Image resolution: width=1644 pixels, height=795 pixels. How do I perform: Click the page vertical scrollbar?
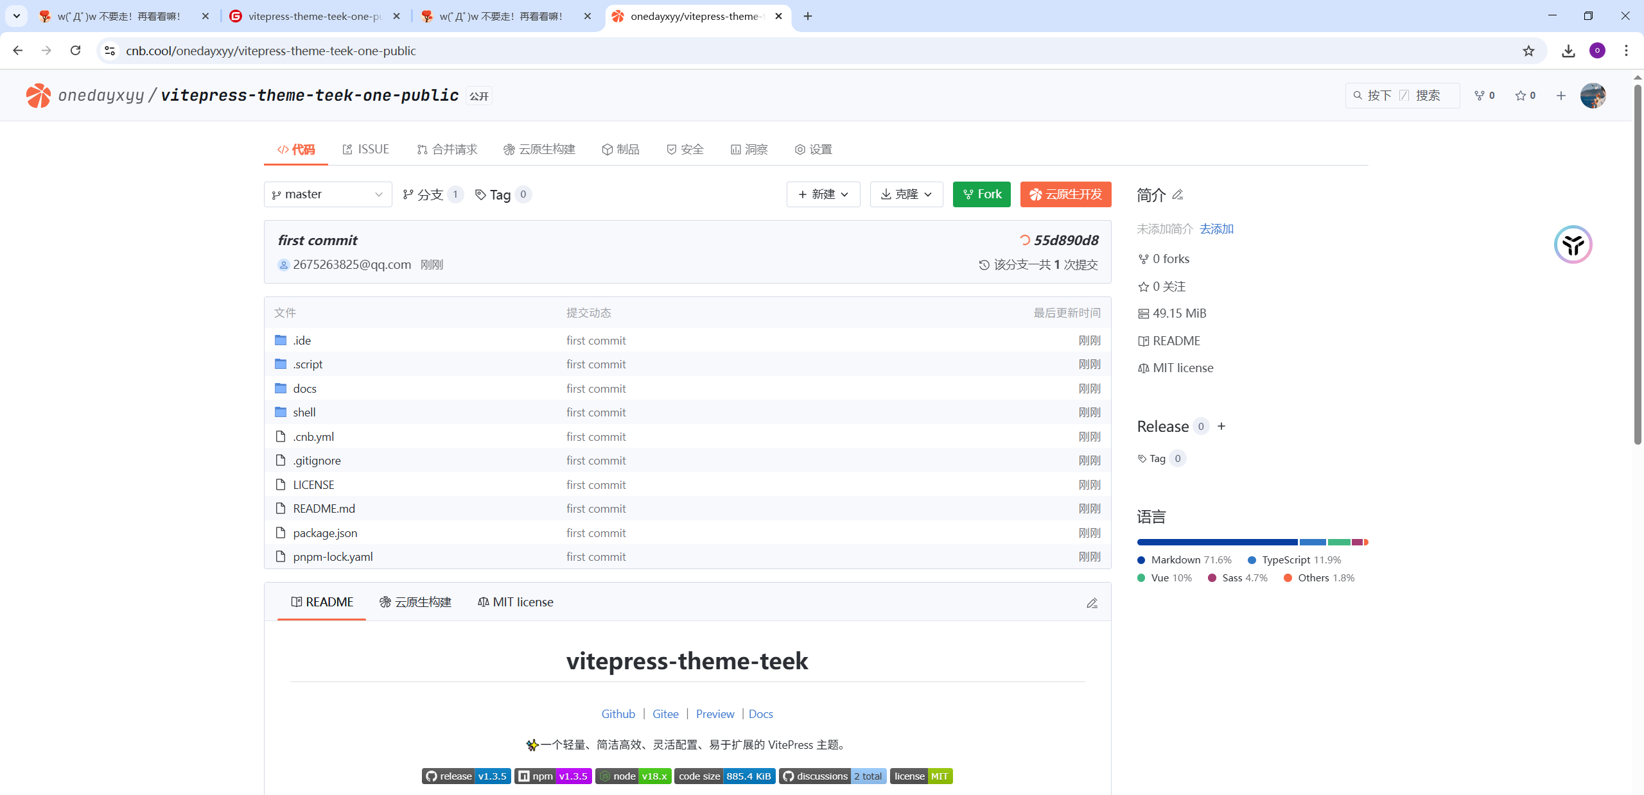[x=1638, y=263]
